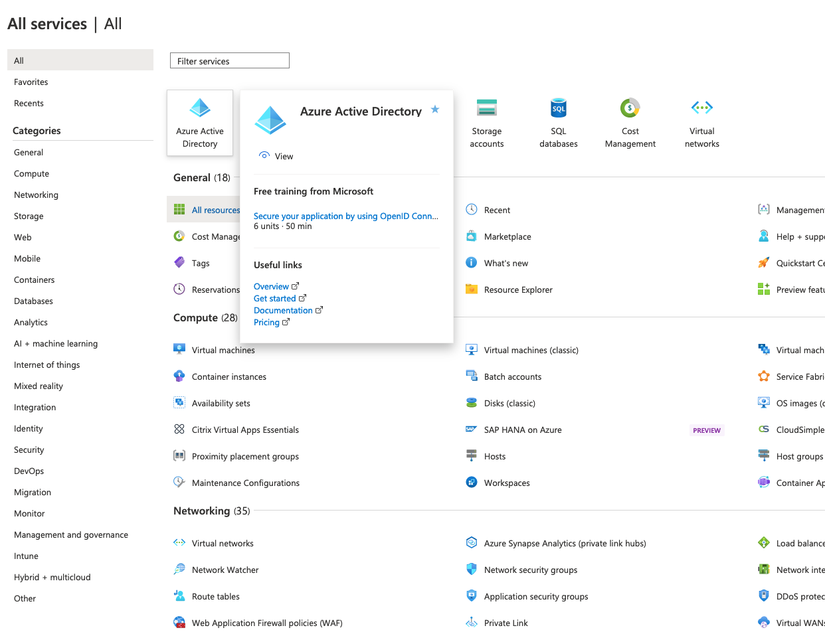Click the Reservations clock icon

179,289
